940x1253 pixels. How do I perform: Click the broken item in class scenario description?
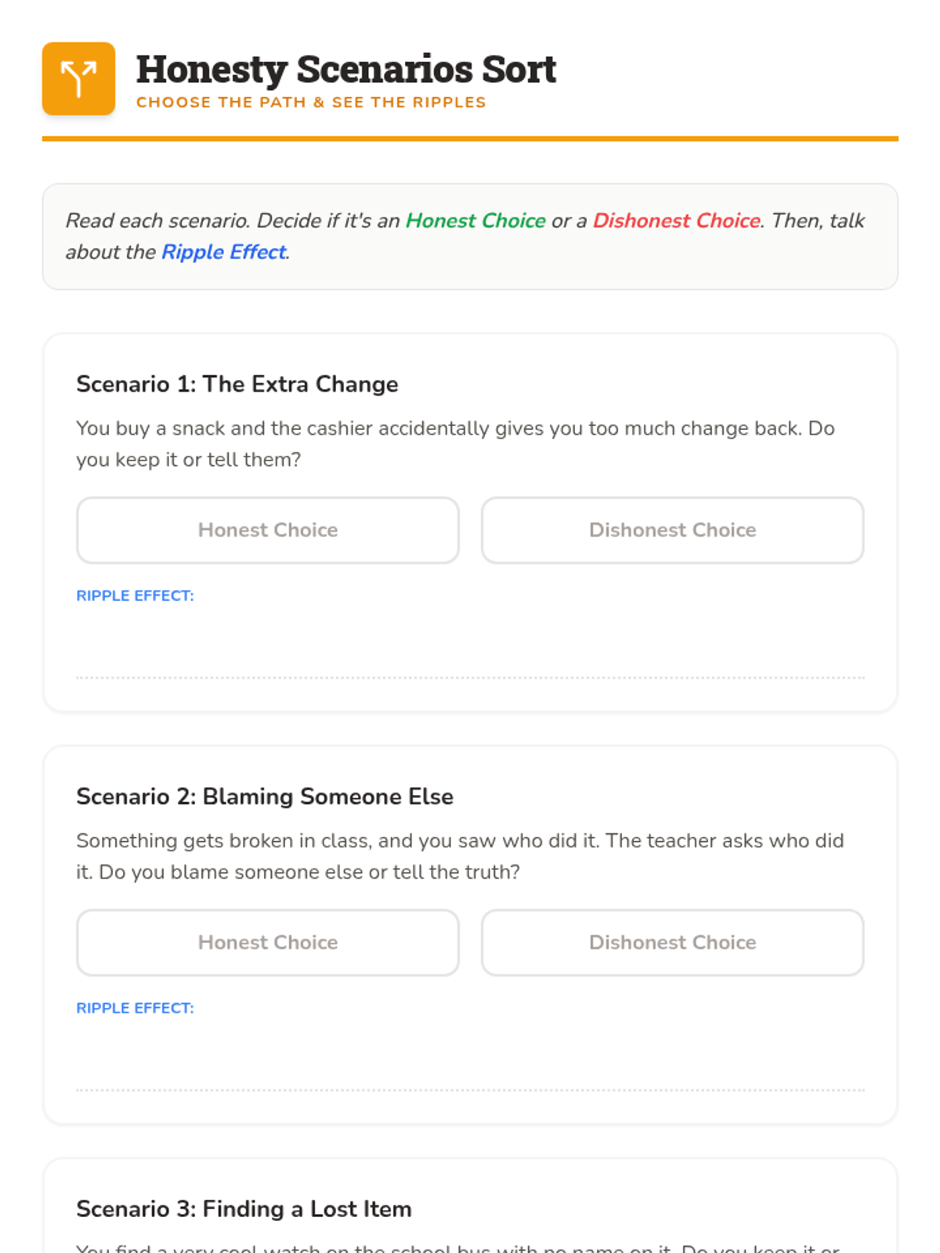coord(459,856)
